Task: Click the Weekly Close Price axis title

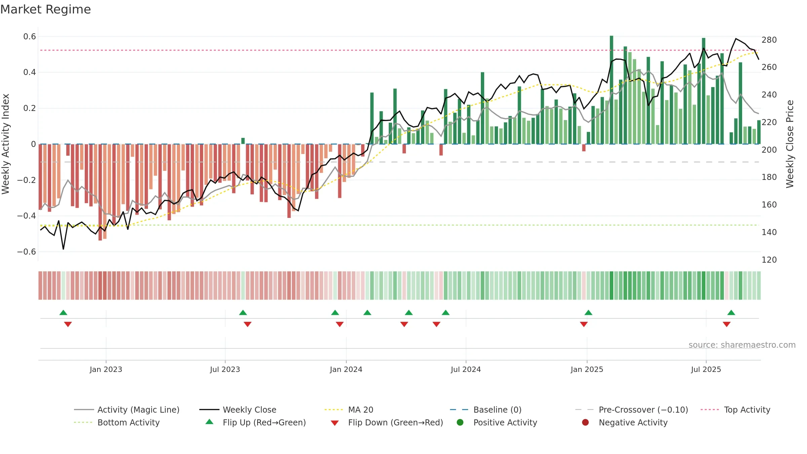Action: pyautogui.click(x=790, y=144)
